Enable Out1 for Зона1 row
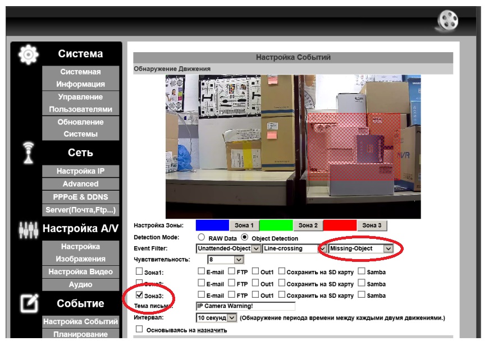 (x=255, y=271)
